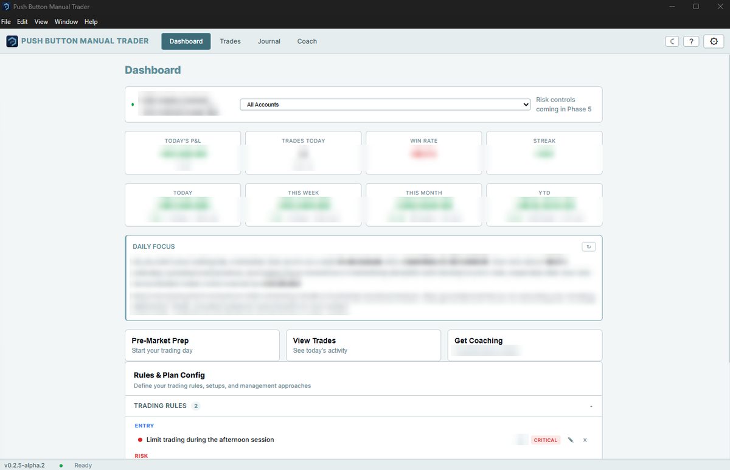Screen dimensions: 730x470
Task: Open the Get Coaching card
Action: click(x=525, y=345)
